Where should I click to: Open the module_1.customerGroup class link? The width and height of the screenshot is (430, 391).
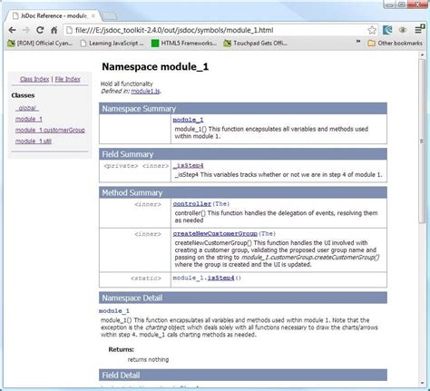pyautogui.click(x=50, y=130)
